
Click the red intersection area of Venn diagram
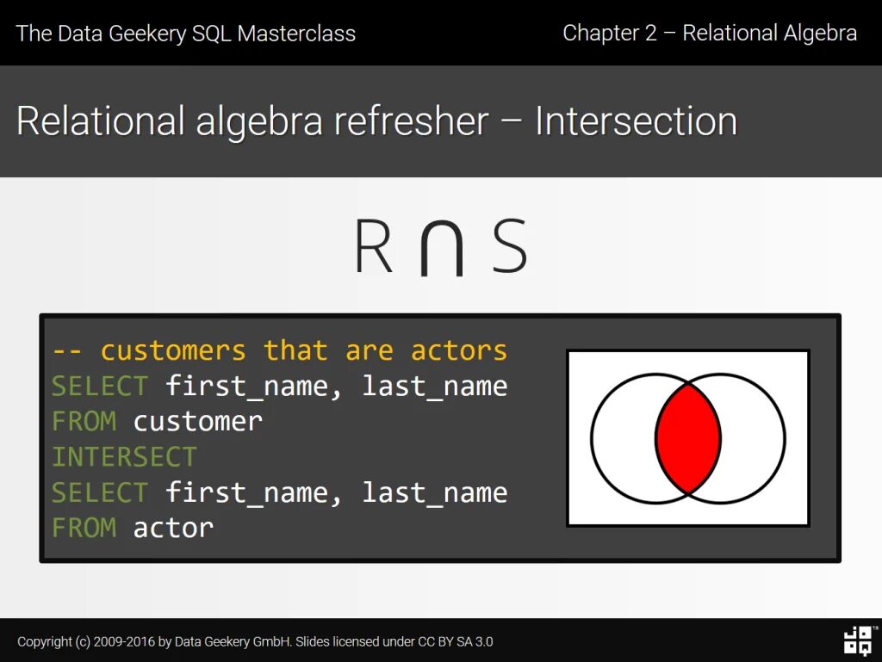point(688,438)
